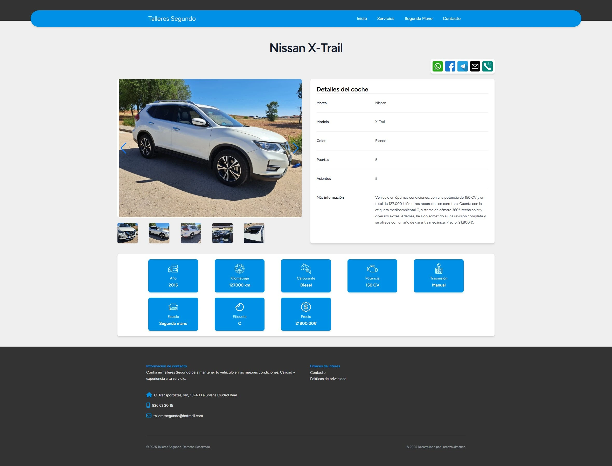612x466 pixels.
Task: Select the interior dashboard thumbnail
Action: [x=222, y=233]
